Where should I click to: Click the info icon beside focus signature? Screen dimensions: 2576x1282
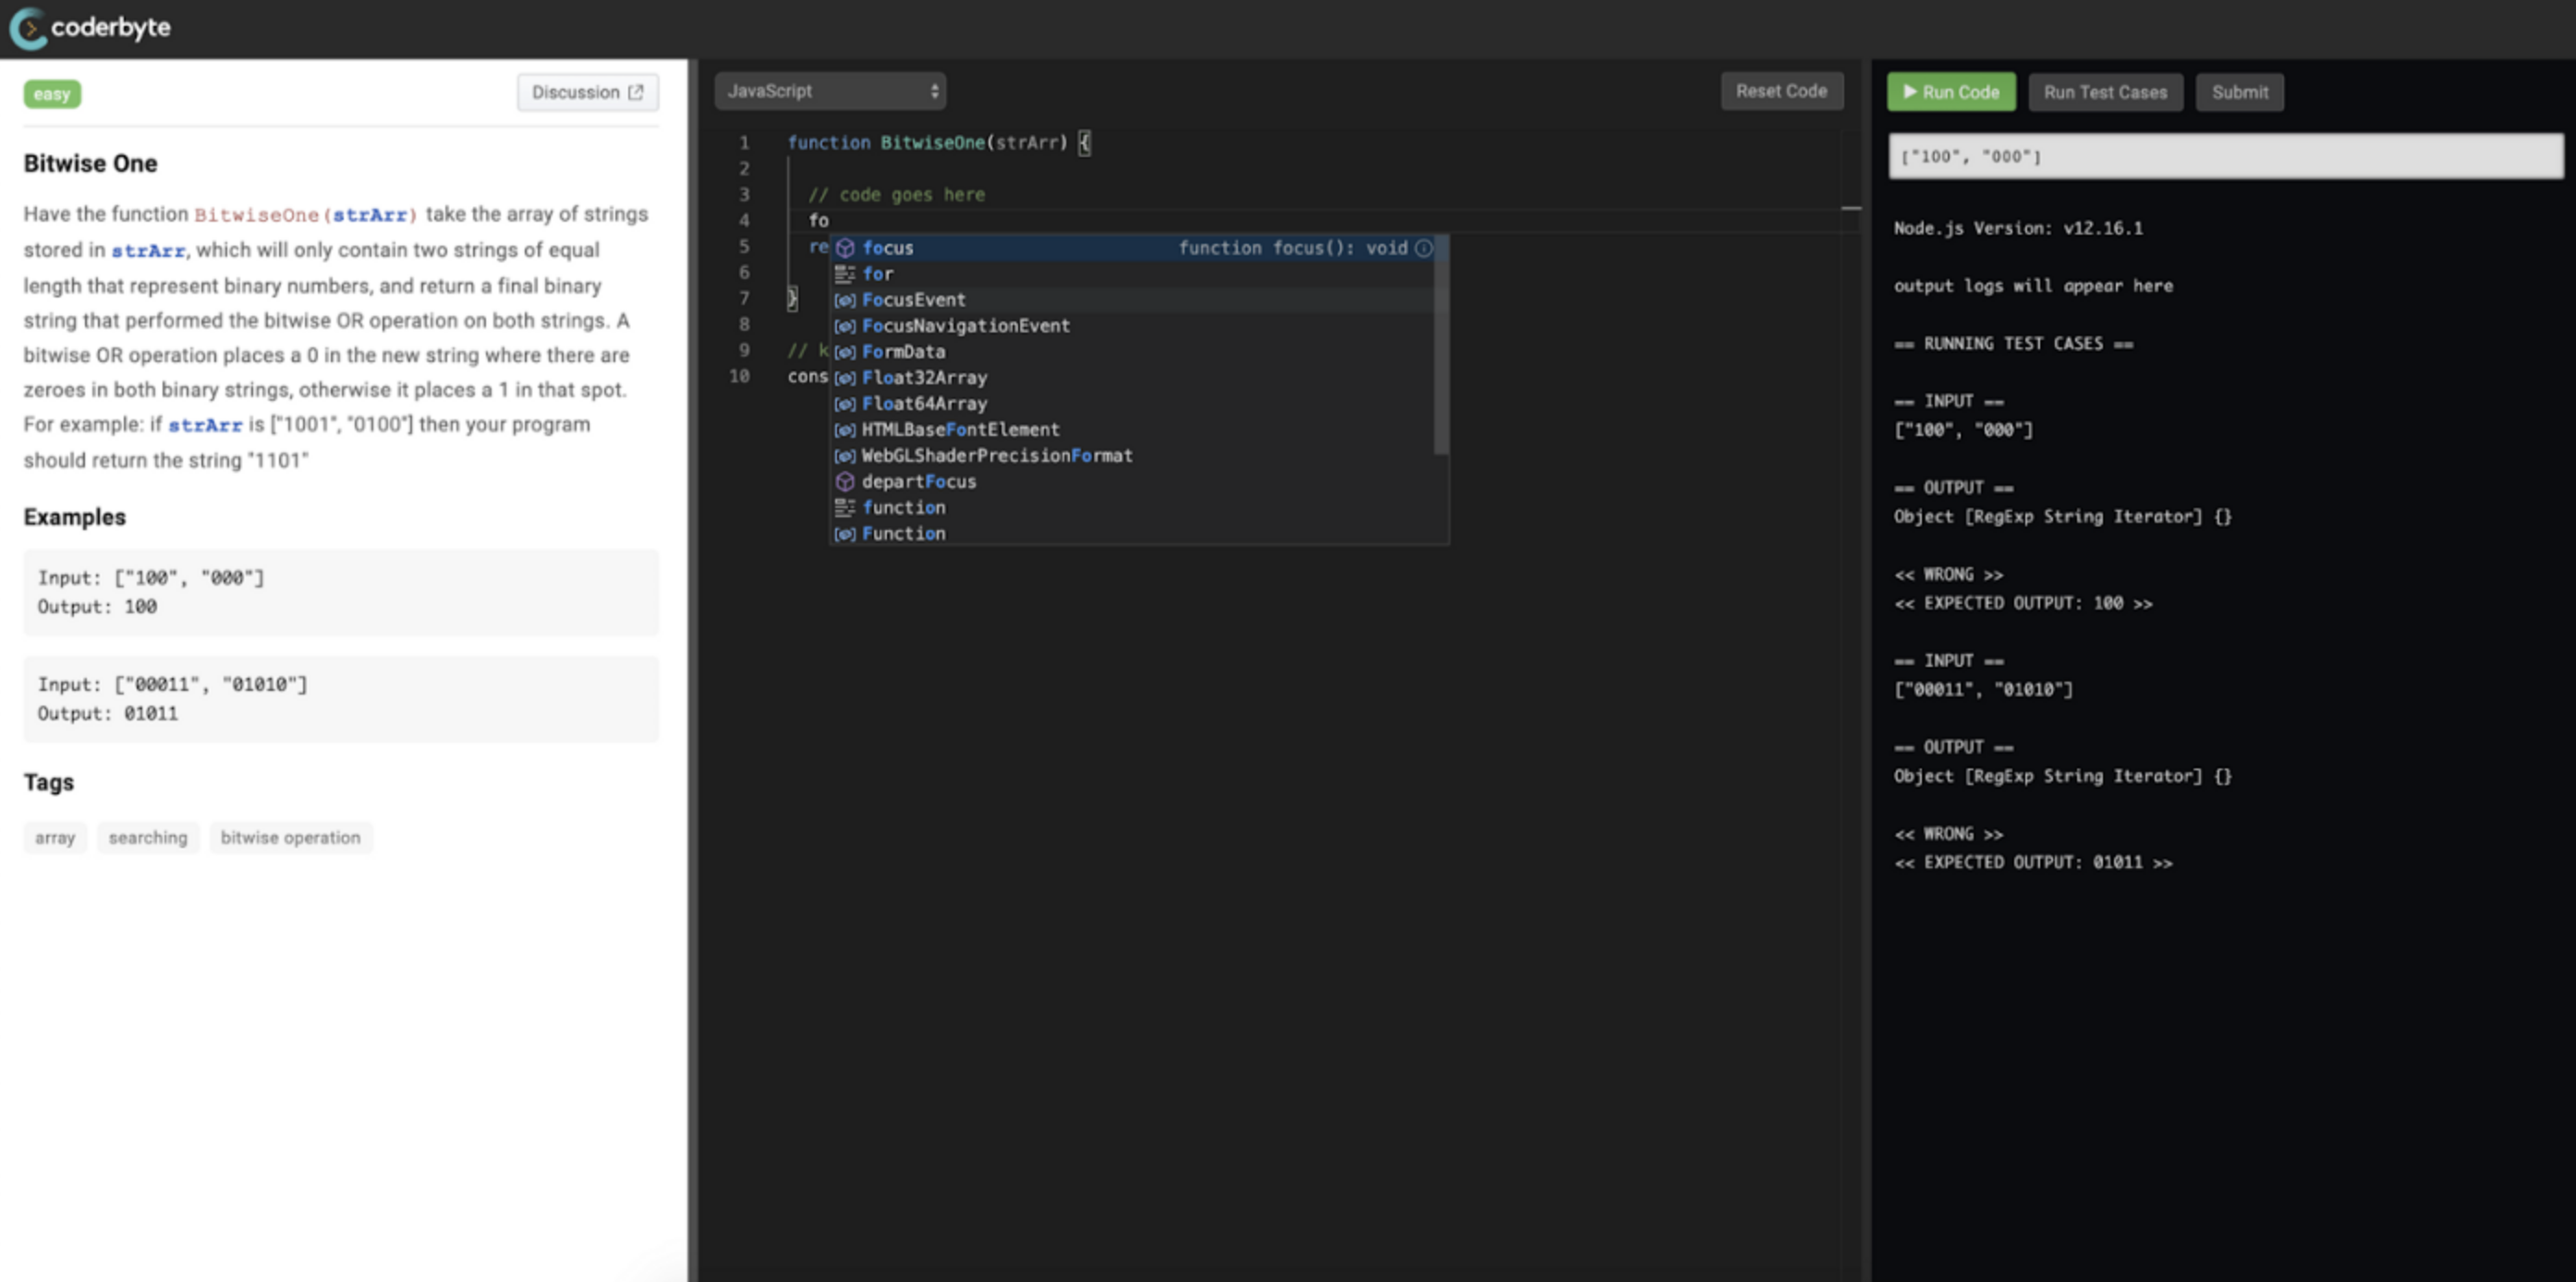click(x=1423, y=248)
